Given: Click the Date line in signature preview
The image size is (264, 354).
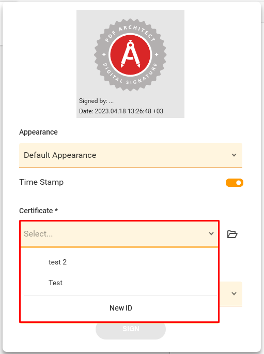Looking at the screenshot, I should coord(121,111).
